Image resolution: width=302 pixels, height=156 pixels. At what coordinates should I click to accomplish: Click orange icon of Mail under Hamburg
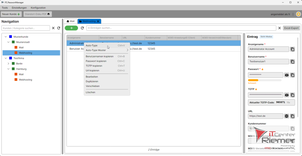(x=16, y=74)
